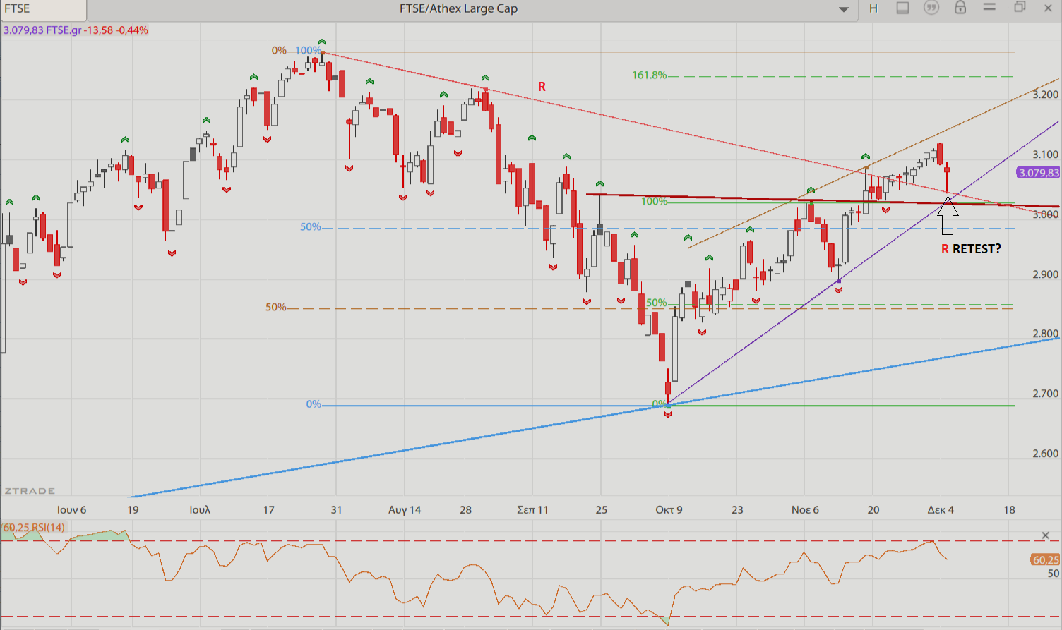The height and width of the screenshot is (630, 1062).
Task: Open the two-line hamburger menu icon
Action: [990, 7]
